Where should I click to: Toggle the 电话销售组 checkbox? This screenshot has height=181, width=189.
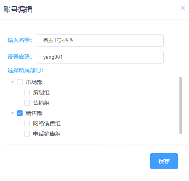27,134
